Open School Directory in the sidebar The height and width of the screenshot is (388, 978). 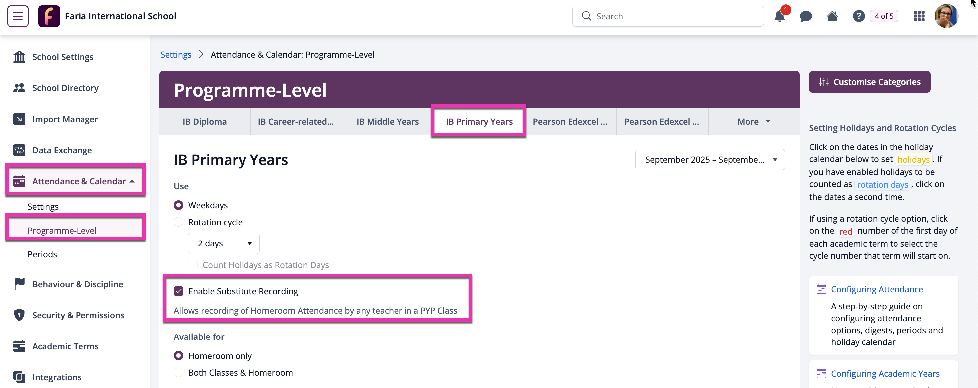tap(65, 88)
